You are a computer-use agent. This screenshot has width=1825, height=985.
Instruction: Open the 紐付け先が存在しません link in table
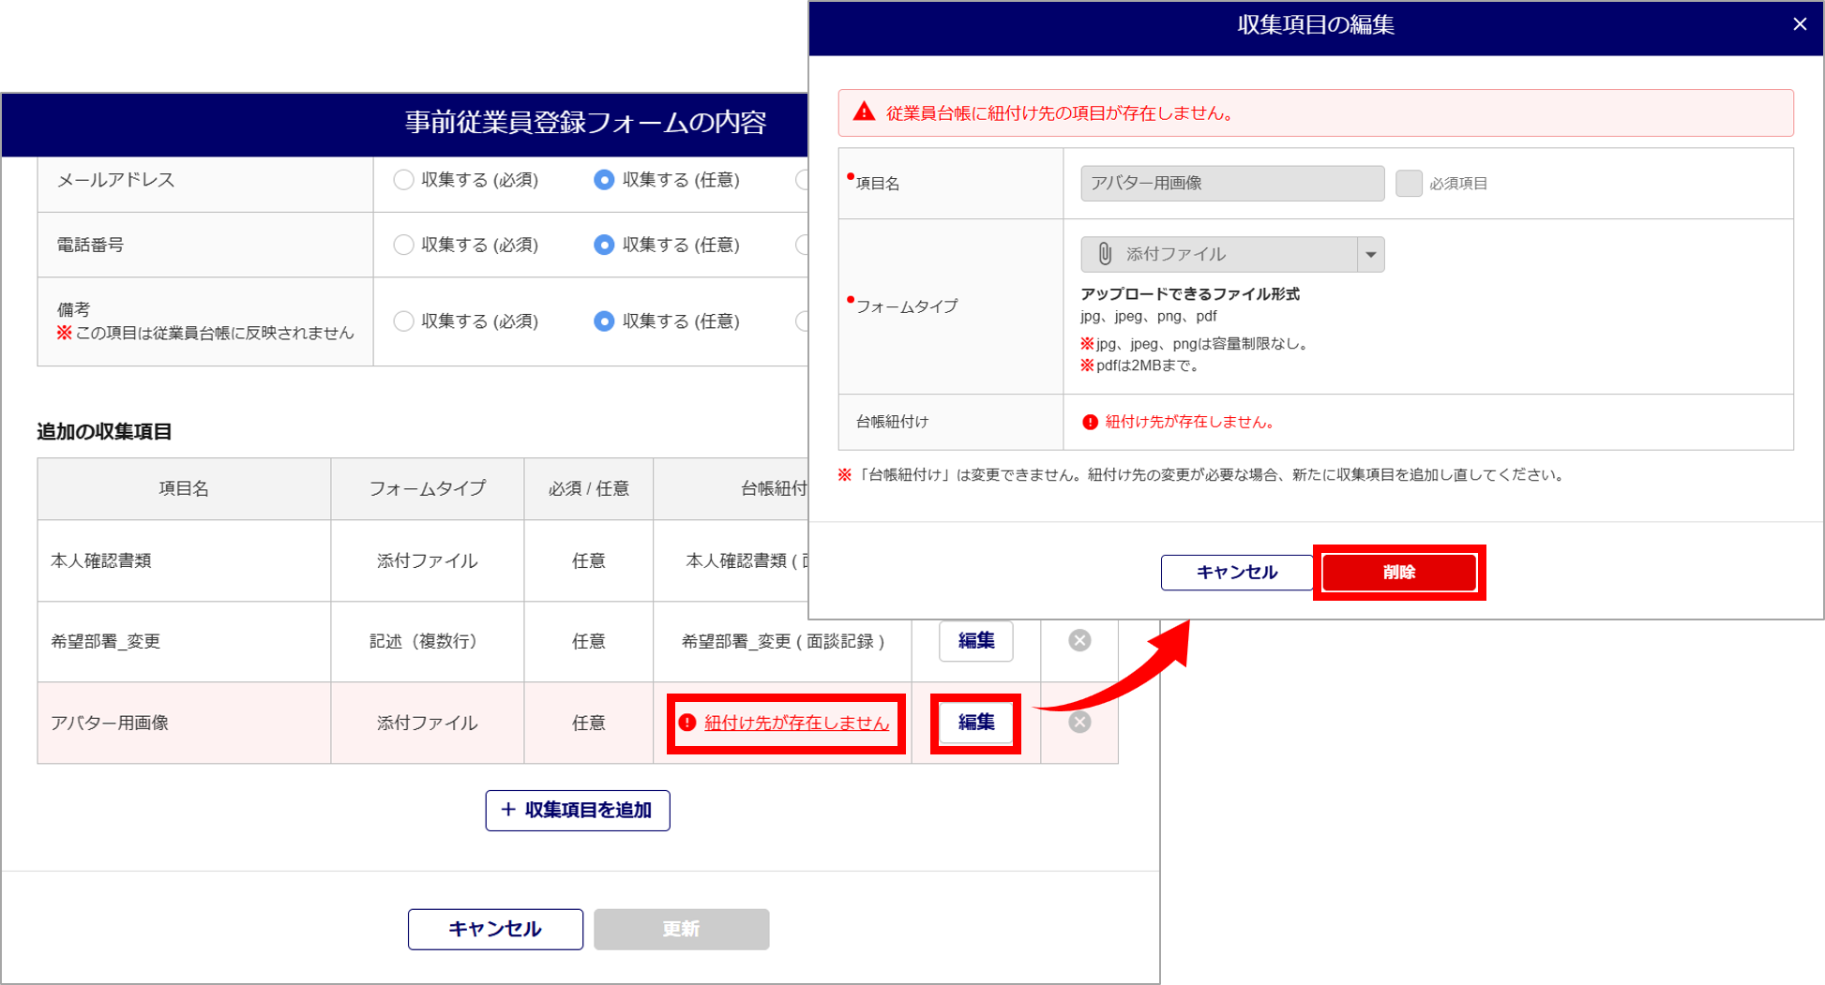796,724
